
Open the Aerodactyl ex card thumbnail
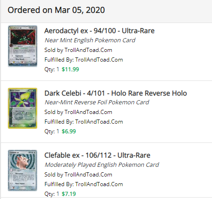click(x=23, y=46)
